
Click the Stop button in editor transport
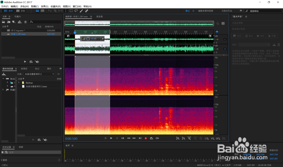[106, 138]
